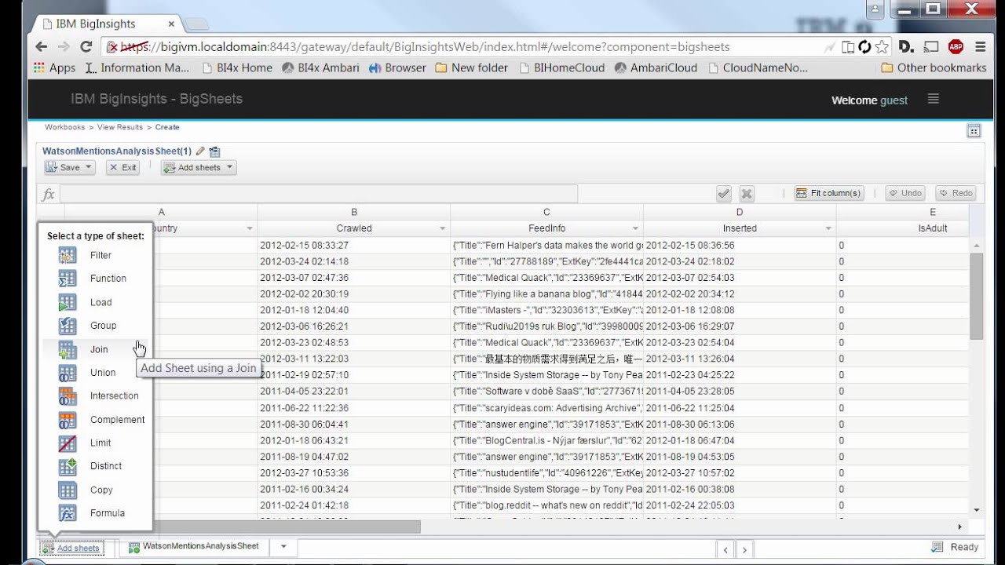The height and width of the screenshot is (565, 1005).
Task: Open the BI4x Home bookmark
Action: (237, 67)
